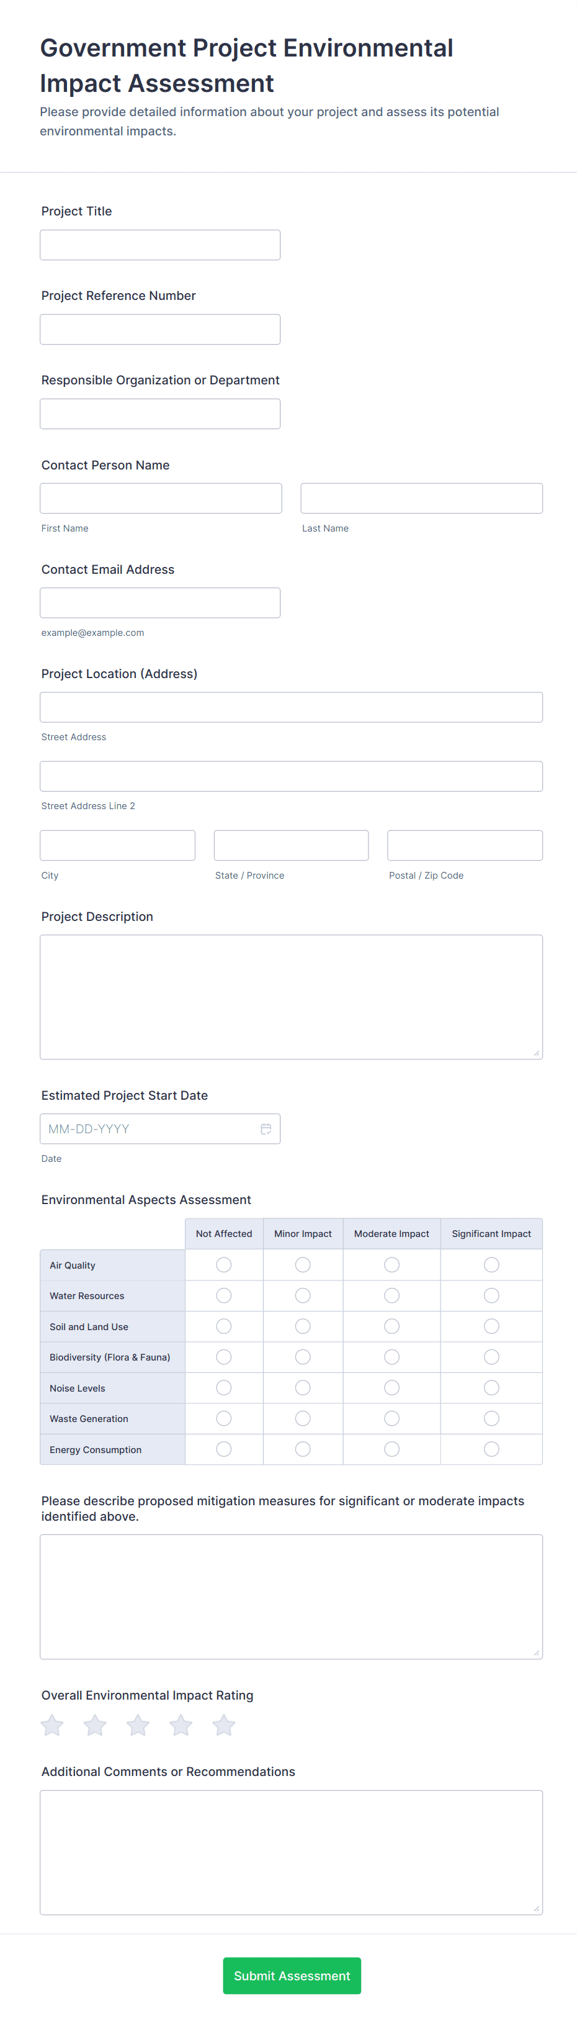Screen dimensions: 577x2025
Task: Select the second rating star
Action: pyautogui.click(x=95, y=1724)
